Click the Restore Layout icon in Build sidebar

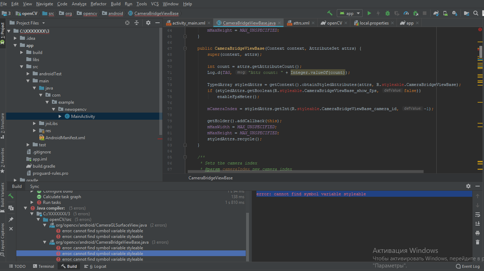[11, 208]
